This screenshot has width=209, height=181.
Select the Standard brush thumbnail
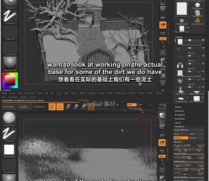10,5
